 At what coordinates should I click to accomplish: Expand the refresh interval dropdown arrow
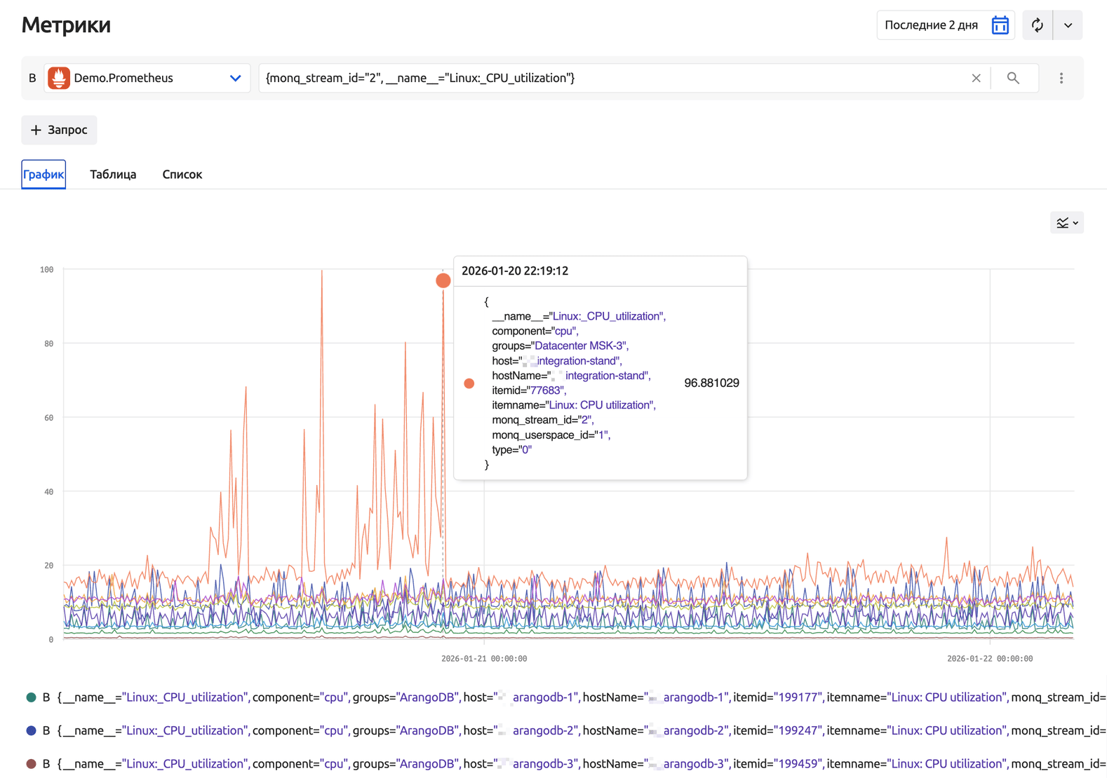[1068, 25]
